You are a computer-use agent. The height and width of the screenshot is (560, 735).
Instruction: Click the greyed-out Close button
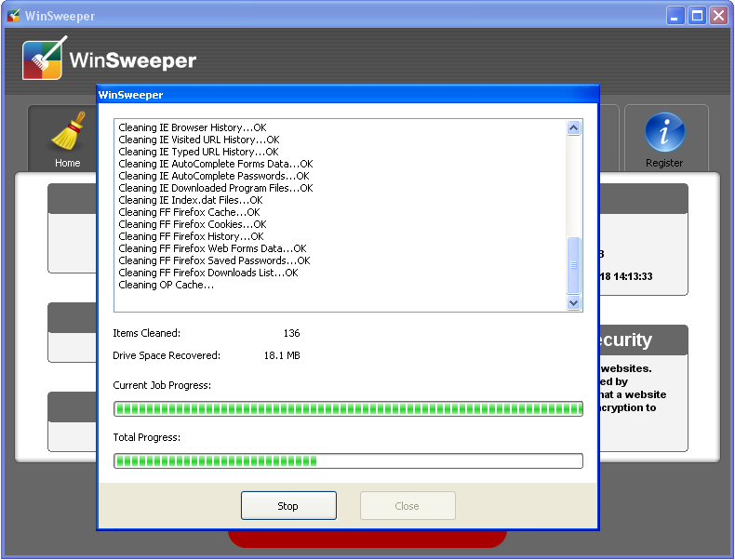pos(407,506)
